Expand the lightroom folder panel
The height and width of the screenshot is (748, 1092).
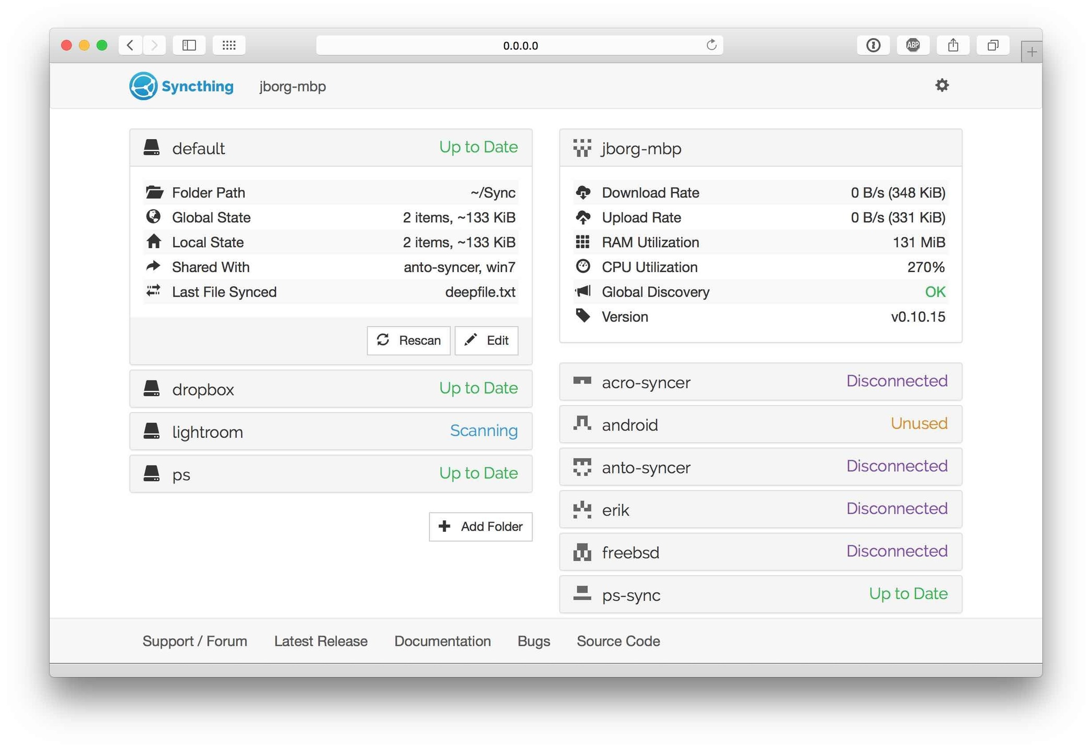point(331,432)
